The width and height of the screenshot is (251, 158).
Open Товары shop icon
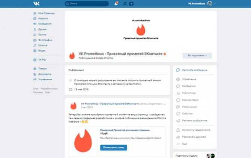click(35, 69)
